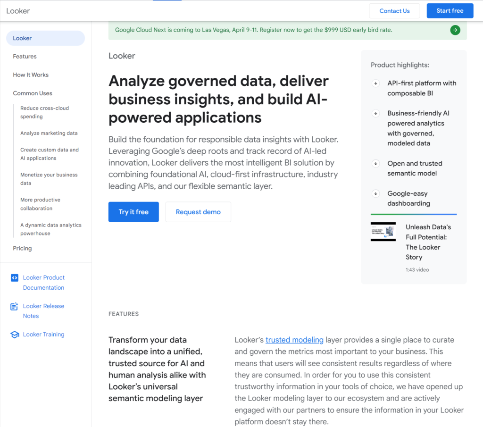Open the Looker Story video thumbnail

click(x=383, y=232)
